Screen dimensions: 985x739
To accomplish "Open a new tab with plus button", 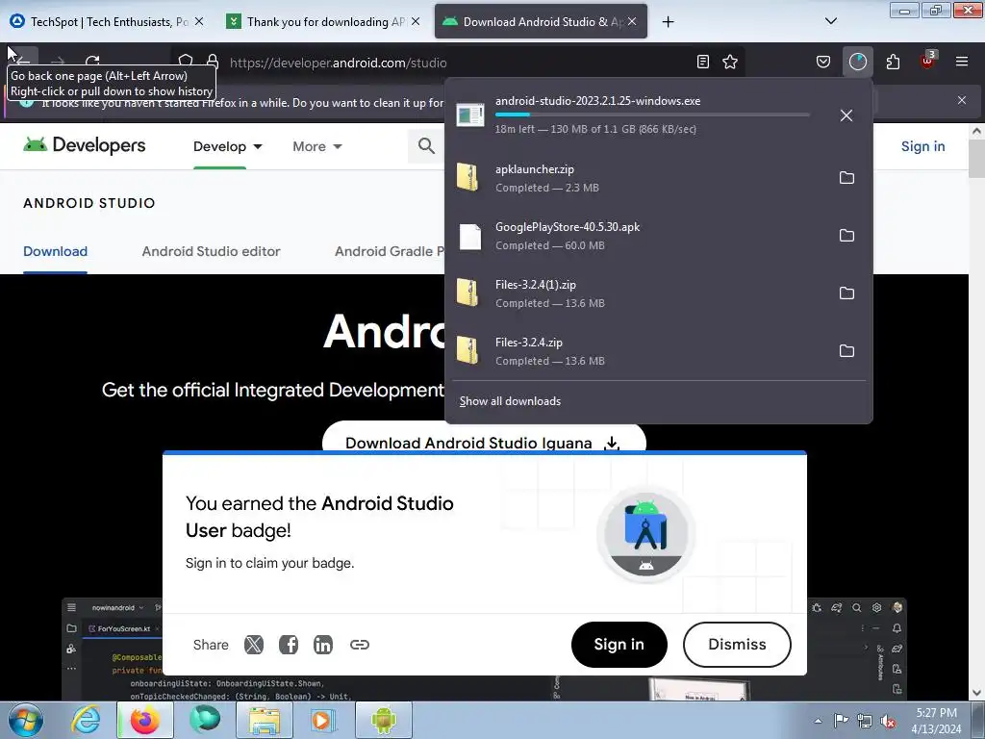I will tap(668, 21).
